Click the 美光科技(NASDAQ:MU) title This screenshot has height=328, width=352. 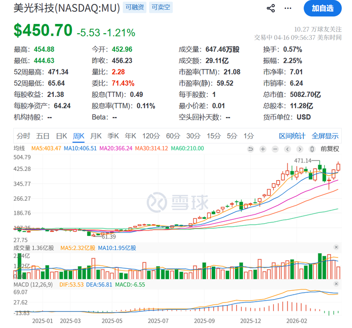(x=66, y=8)
